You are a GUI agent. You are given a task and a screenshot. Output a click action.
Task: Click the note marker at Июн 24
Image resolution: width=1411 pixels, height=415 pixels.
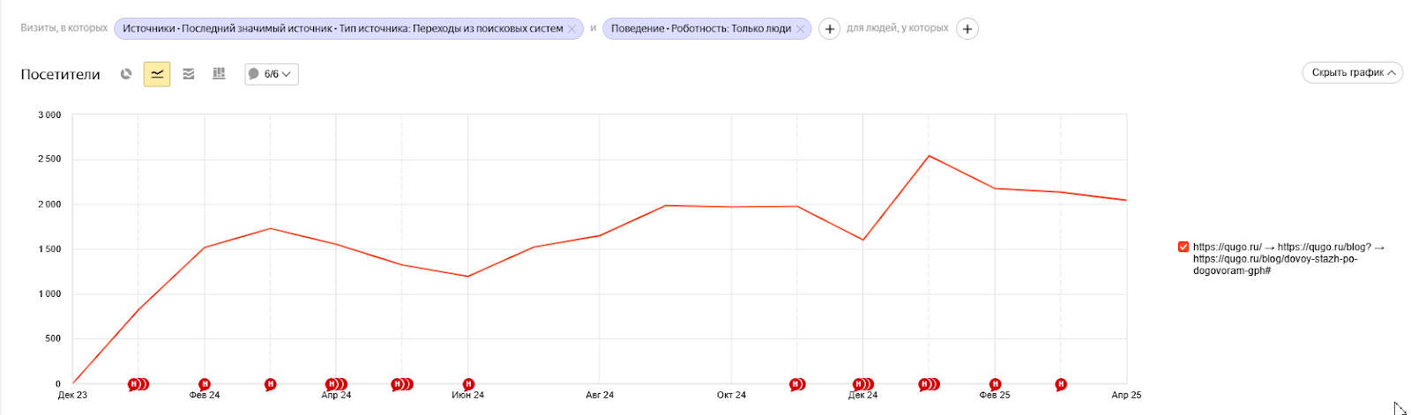point(468,384)
